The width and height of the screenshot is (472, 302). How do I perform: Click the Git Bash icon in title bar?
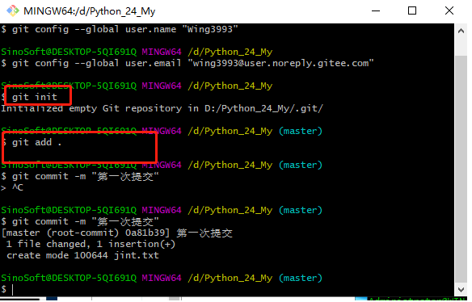13,10
